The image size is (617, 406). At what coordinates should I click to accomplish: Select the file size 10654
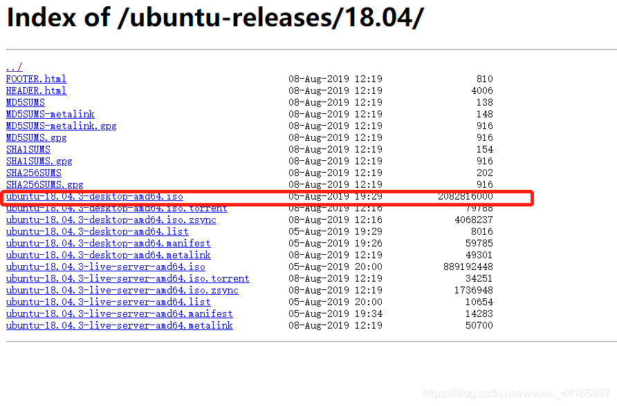[x=479, y=302]
